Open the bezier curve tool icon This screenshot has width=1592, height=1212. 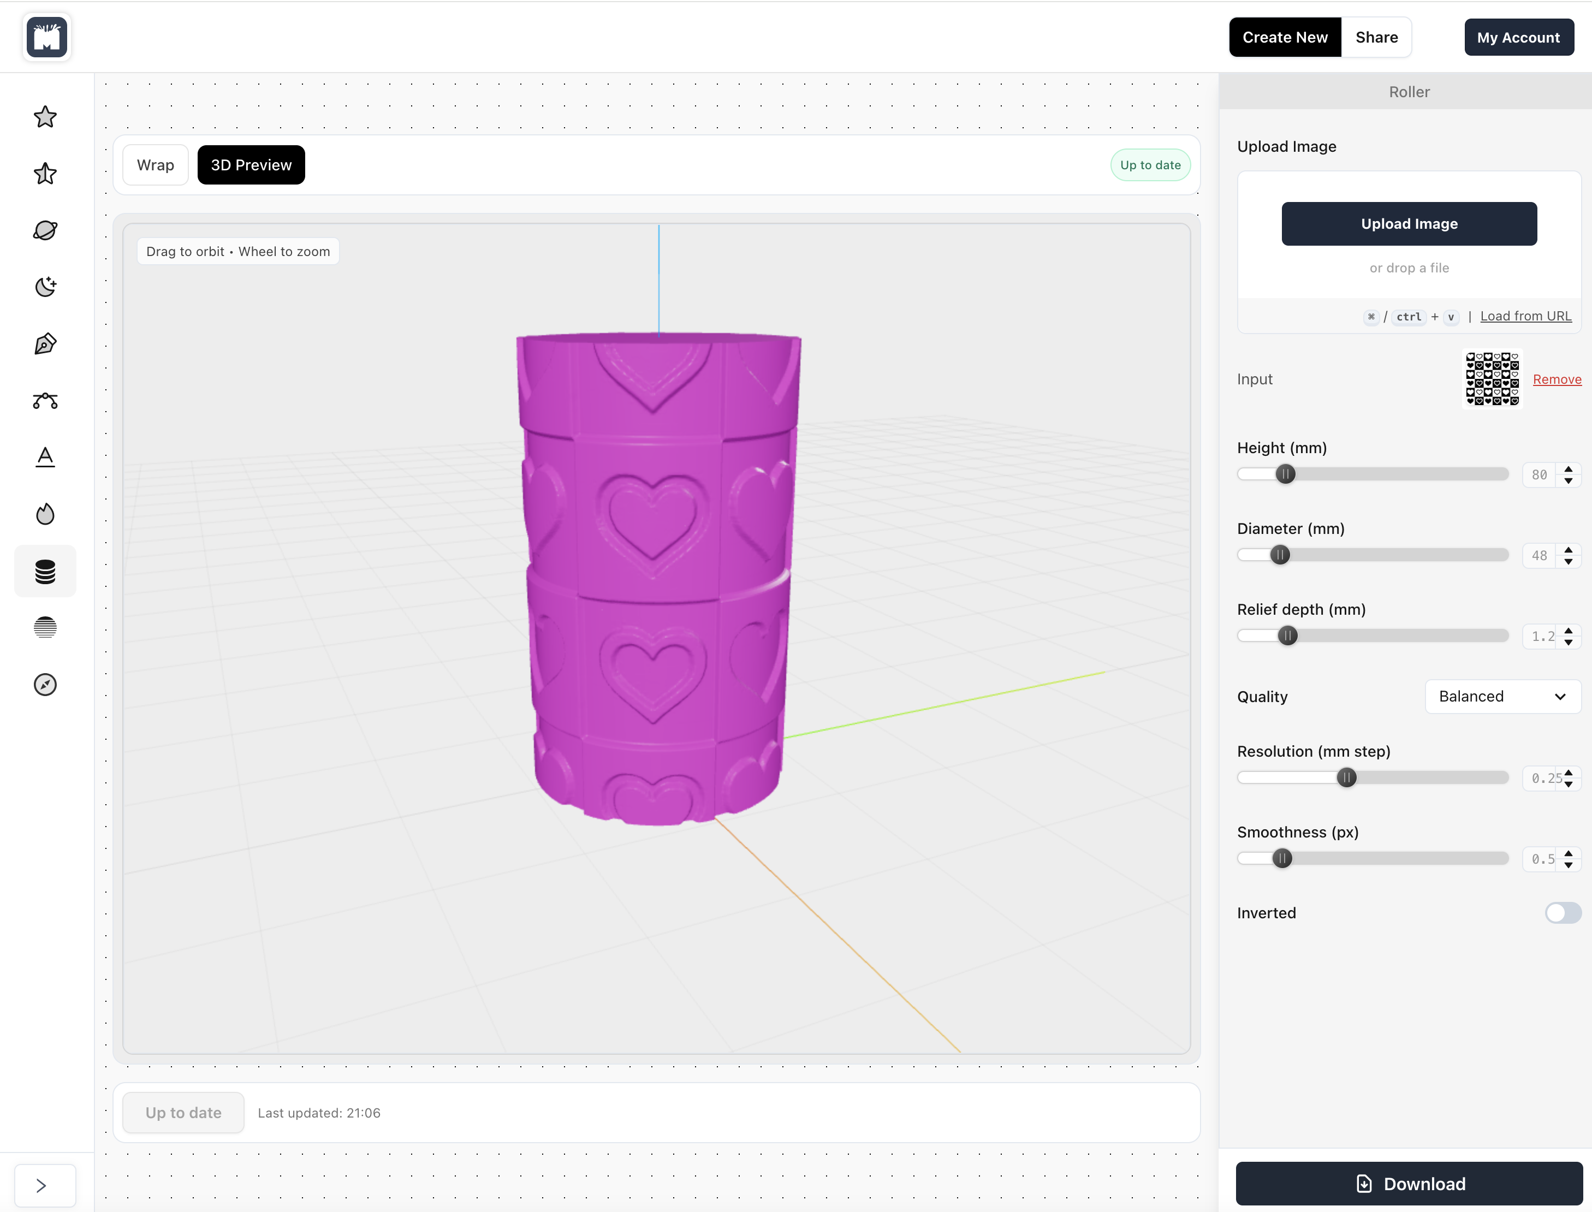click(45, 400)
